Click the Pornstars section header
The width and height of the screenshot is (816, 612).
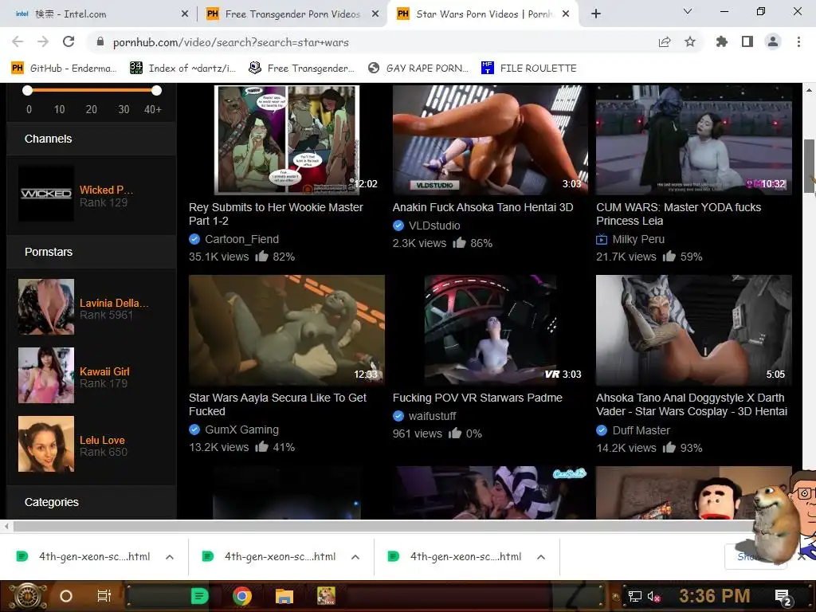[49, 252]
